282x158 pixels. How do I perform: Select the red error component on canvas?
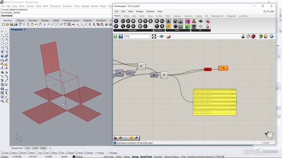[208, 69]
